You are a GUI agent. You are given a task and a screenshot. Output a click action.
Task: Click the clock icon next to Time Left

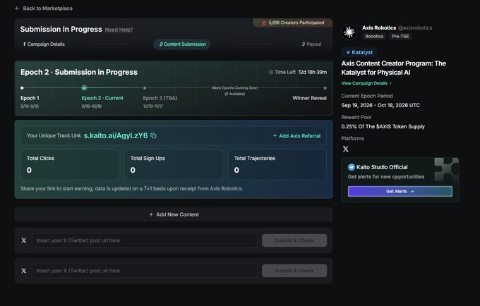pyautogui.click(x=271, y=72)
